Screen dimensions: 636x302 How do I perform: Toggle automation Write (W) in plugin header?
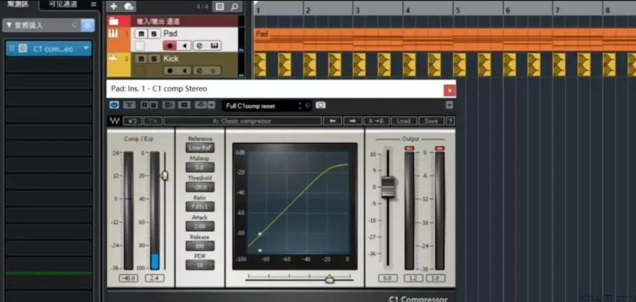coord(153,105)
